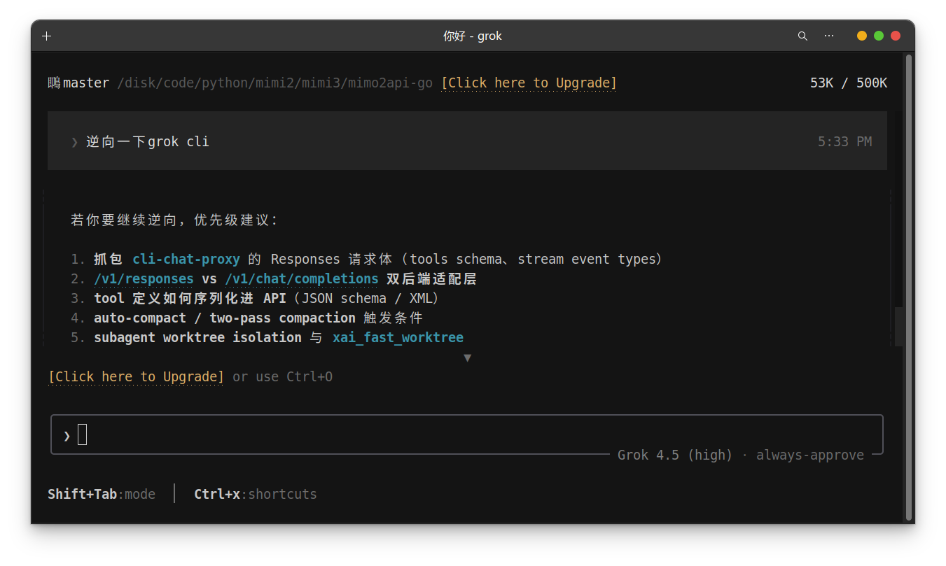Click the yellow minimize window button
946x566 pixels.
click(862, 36)
